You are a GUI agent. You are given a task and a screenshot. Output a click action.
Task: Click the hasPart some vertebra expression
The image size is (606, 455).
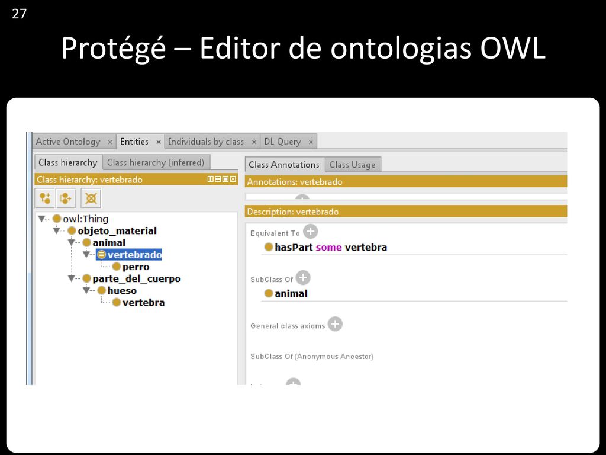click(x=331, y=247)
